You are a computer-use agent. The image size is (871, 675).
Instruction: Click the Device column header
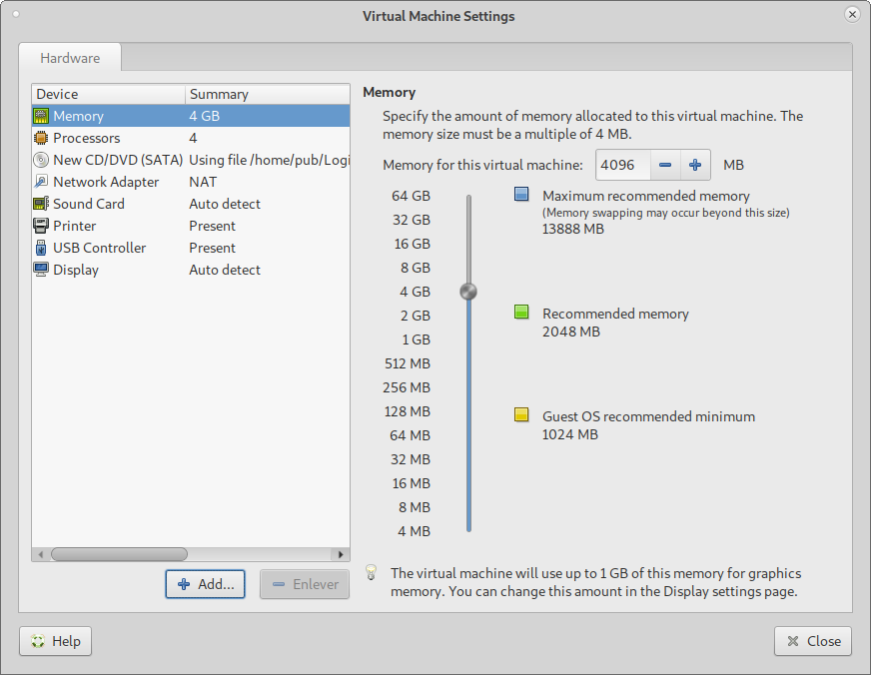(x=108, y=94)
